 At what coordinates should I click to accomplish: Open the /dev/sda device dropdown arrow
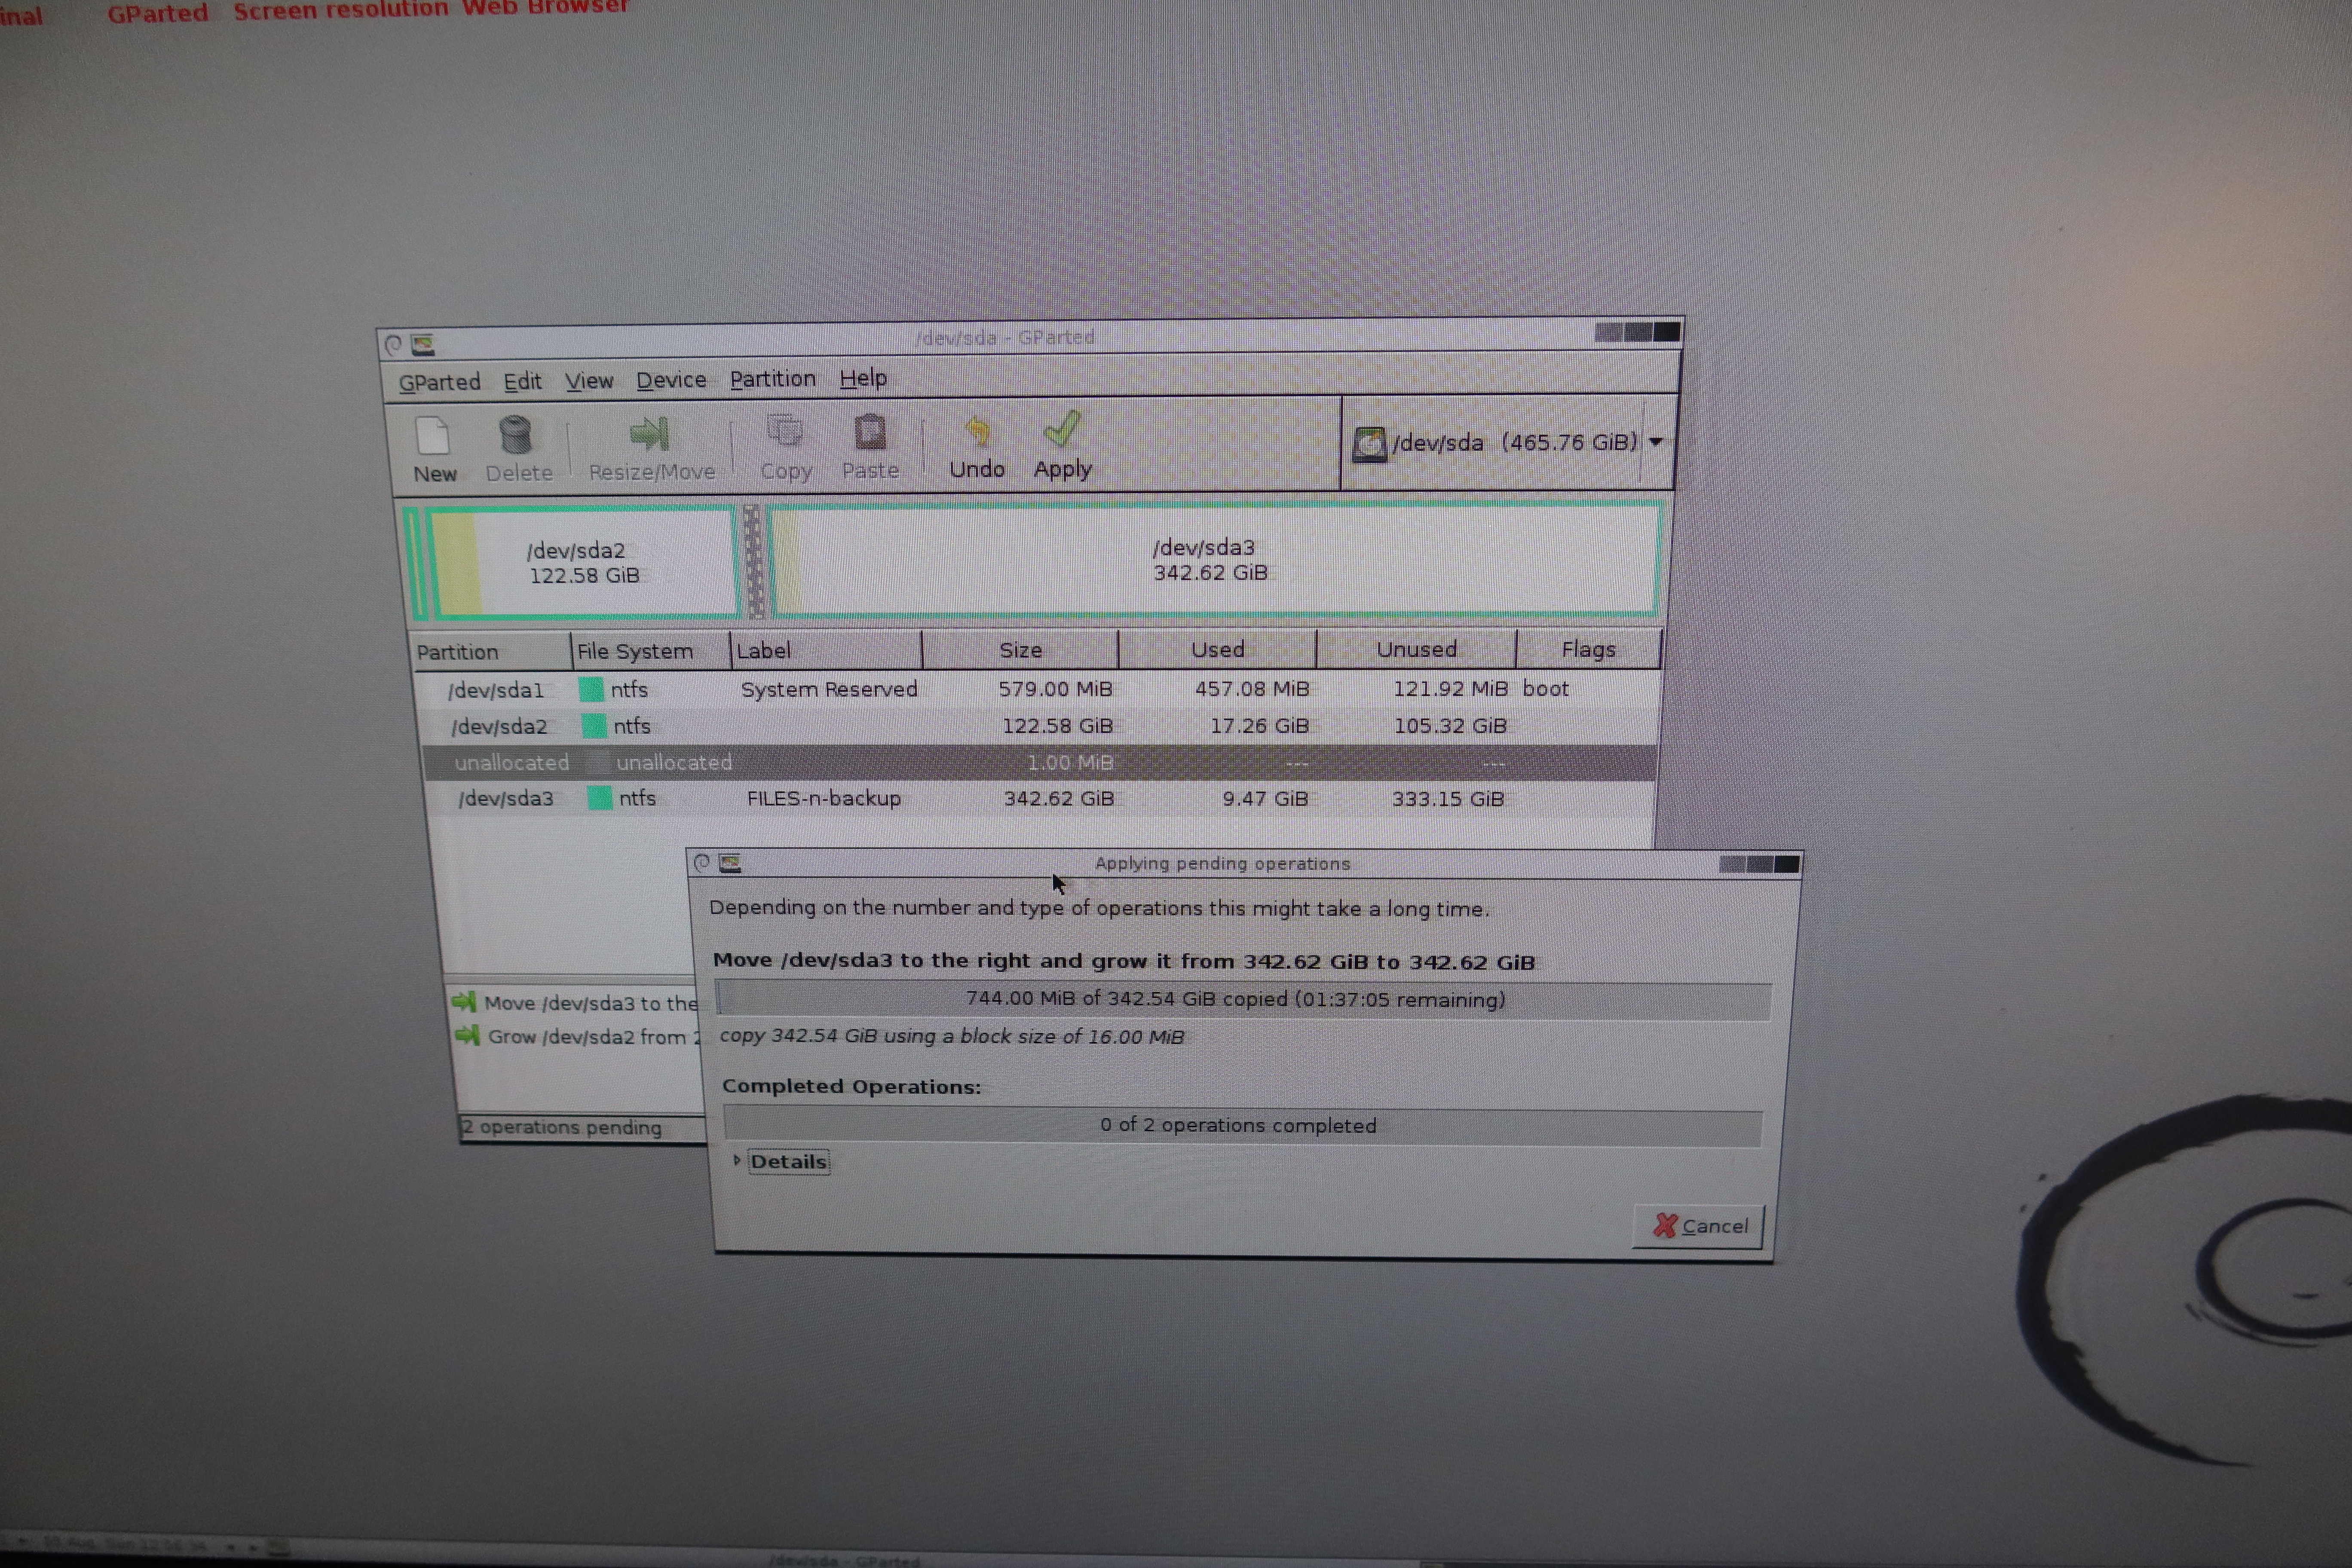(1656, 441)
